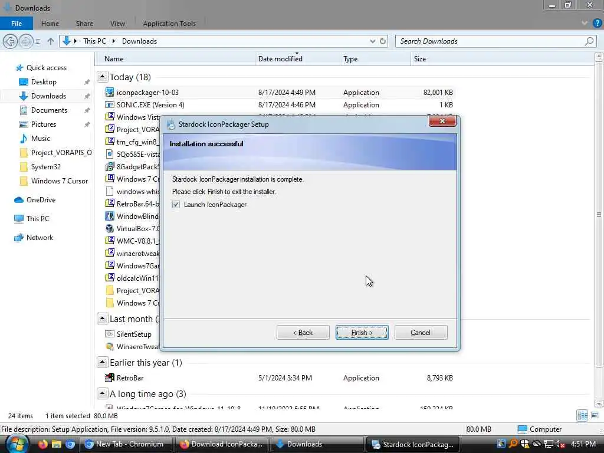Refresh the Downloads folder
This screenshot has width=604, height=453.
click(383, 41)
